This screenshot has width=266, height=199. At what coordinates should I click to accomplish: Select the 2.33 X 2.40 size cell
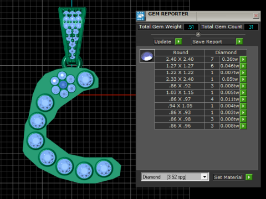(x=180, y=79)
